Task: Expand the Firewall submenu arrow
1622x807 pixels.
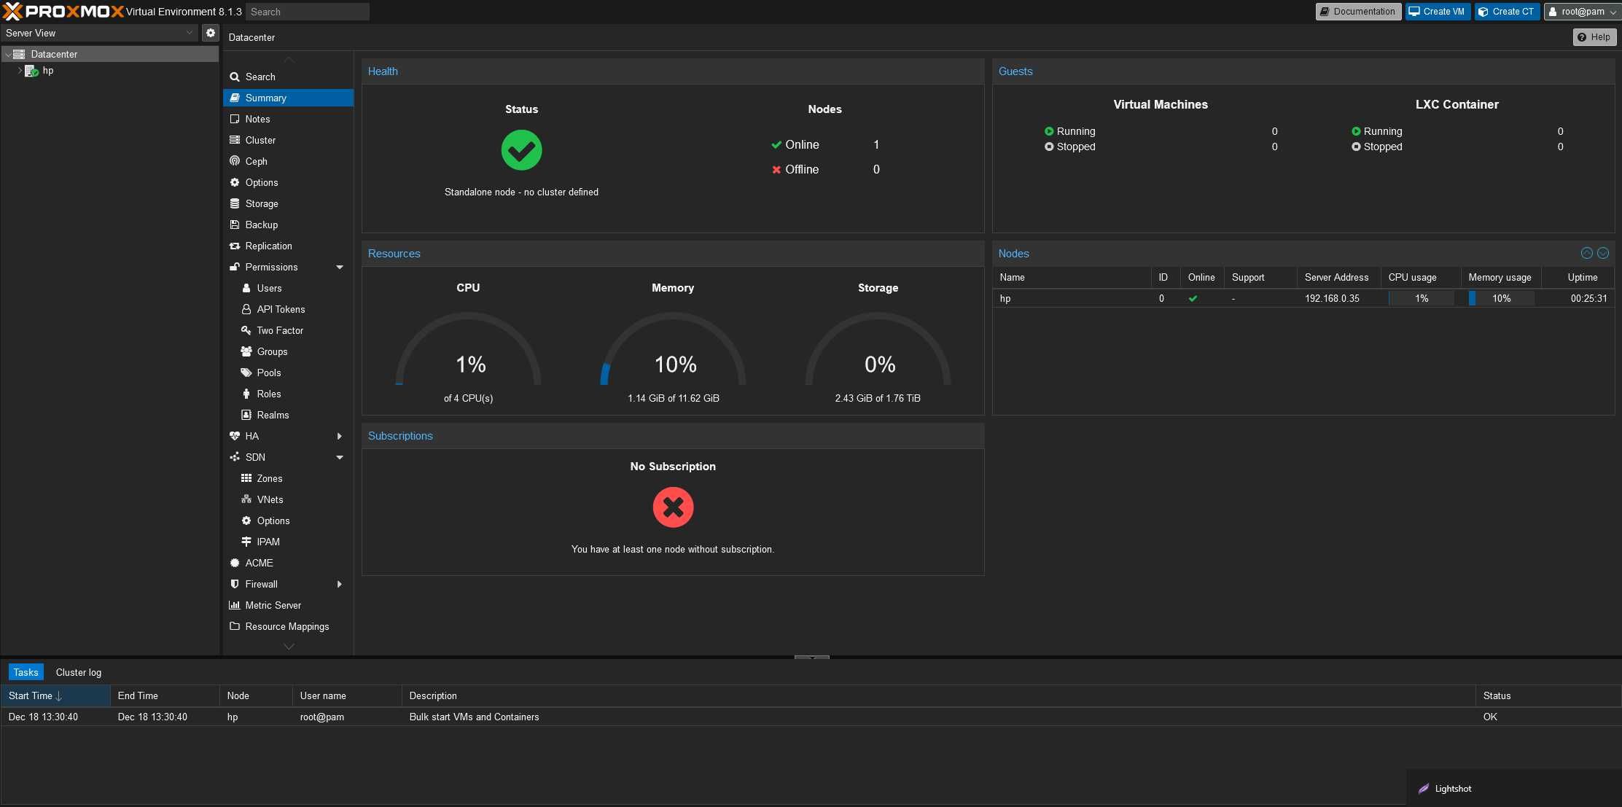Action: pyautogui.click(x=340, y=584)
